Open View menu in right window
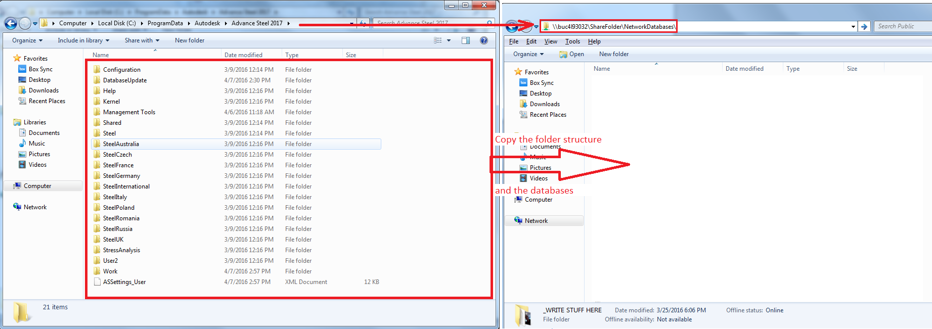The image size is (932, 329). coord(551,41)
